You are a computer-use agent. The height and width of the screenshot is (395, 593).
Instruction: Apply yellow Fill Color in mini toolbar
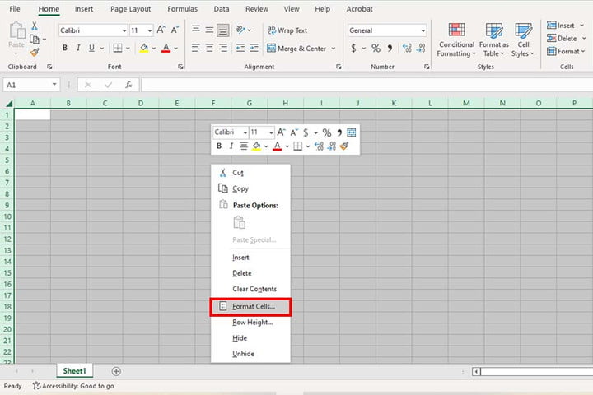[256, 146]
